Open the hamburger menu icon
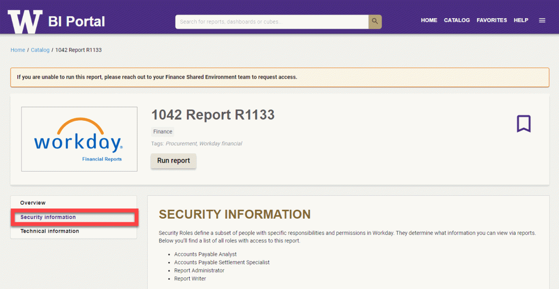Viewport: 559px width, 289px height. pyautogui.click(x=542, y=20)
